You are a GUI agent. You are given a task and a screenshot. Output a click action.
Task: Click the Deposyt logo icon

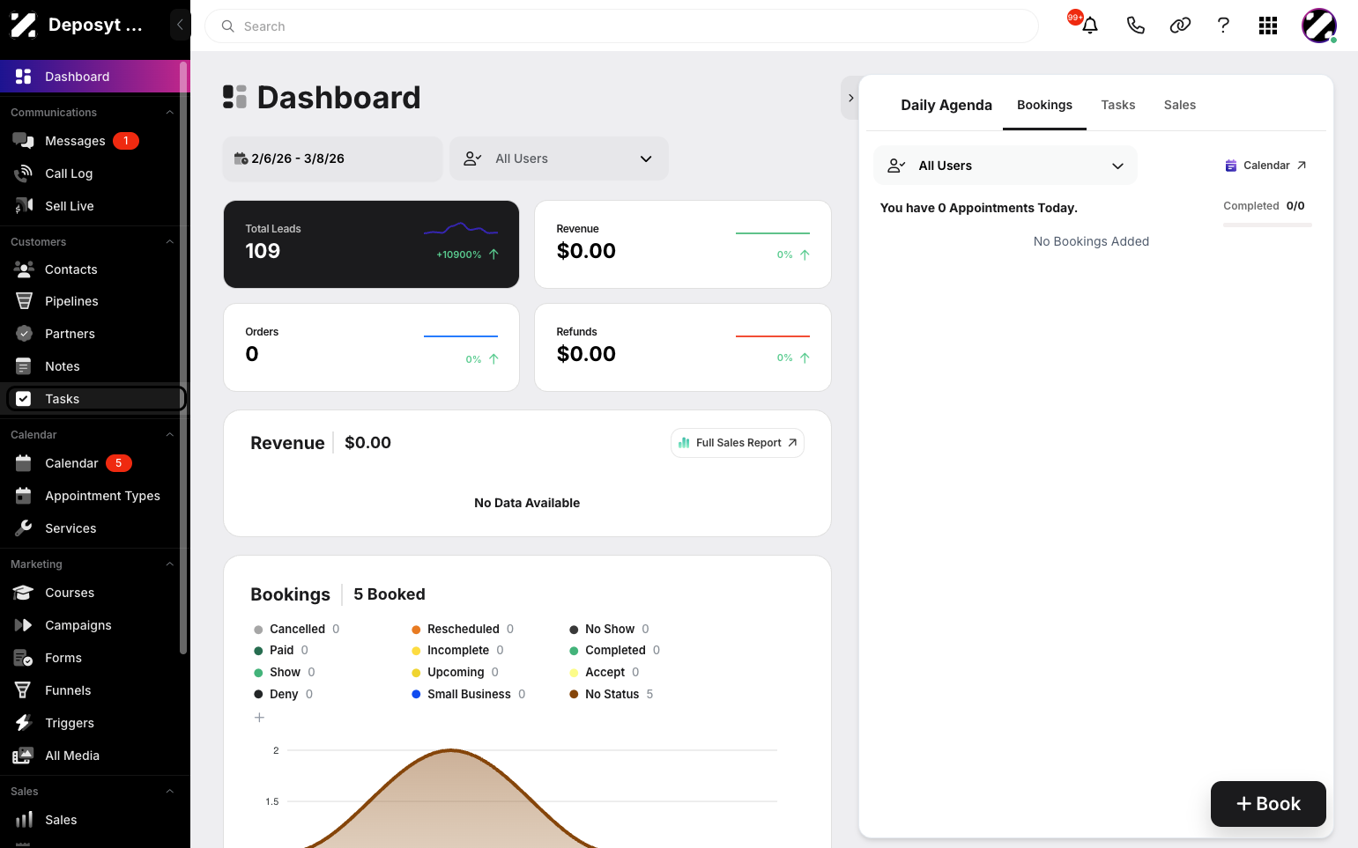point(24,25)
